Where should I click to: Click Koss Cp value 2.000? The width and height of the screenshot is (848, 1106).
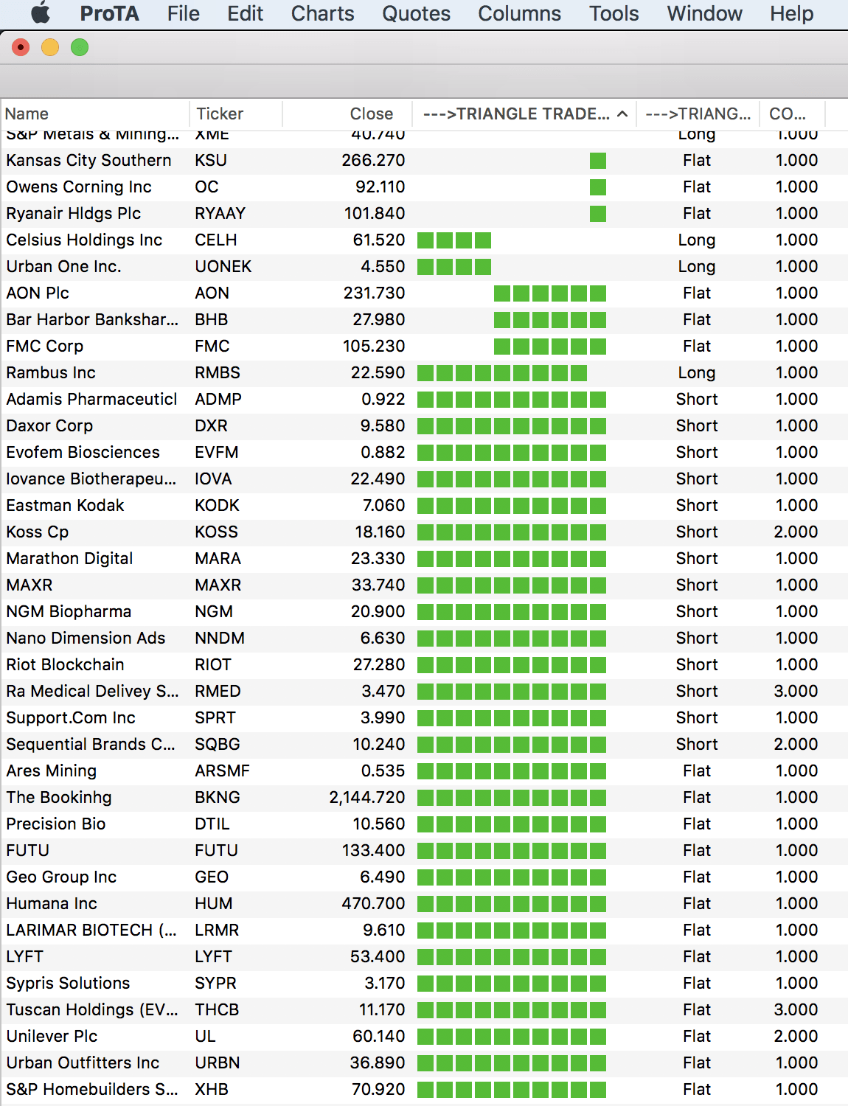point(796,532)
